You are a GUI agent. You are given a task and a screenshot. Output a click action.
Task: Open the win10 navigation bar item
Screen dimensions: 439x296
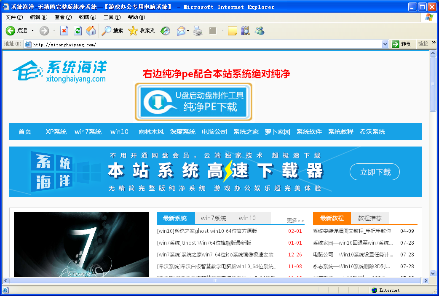pyautogui.click(x=119, y=131)
